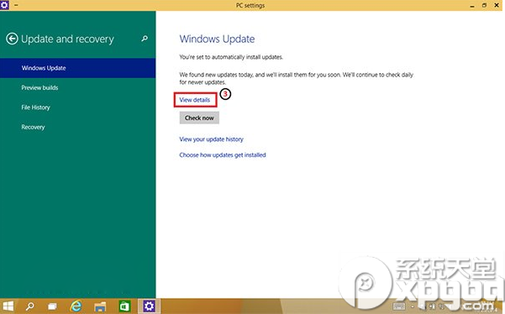Click the back arrow beside Update and recovery
The width and height of the screenshot is (505, 314).
12,39
